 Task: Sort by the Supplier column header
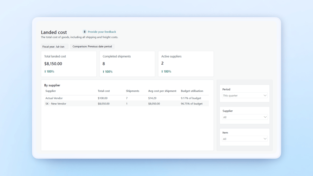coord(51,91)
